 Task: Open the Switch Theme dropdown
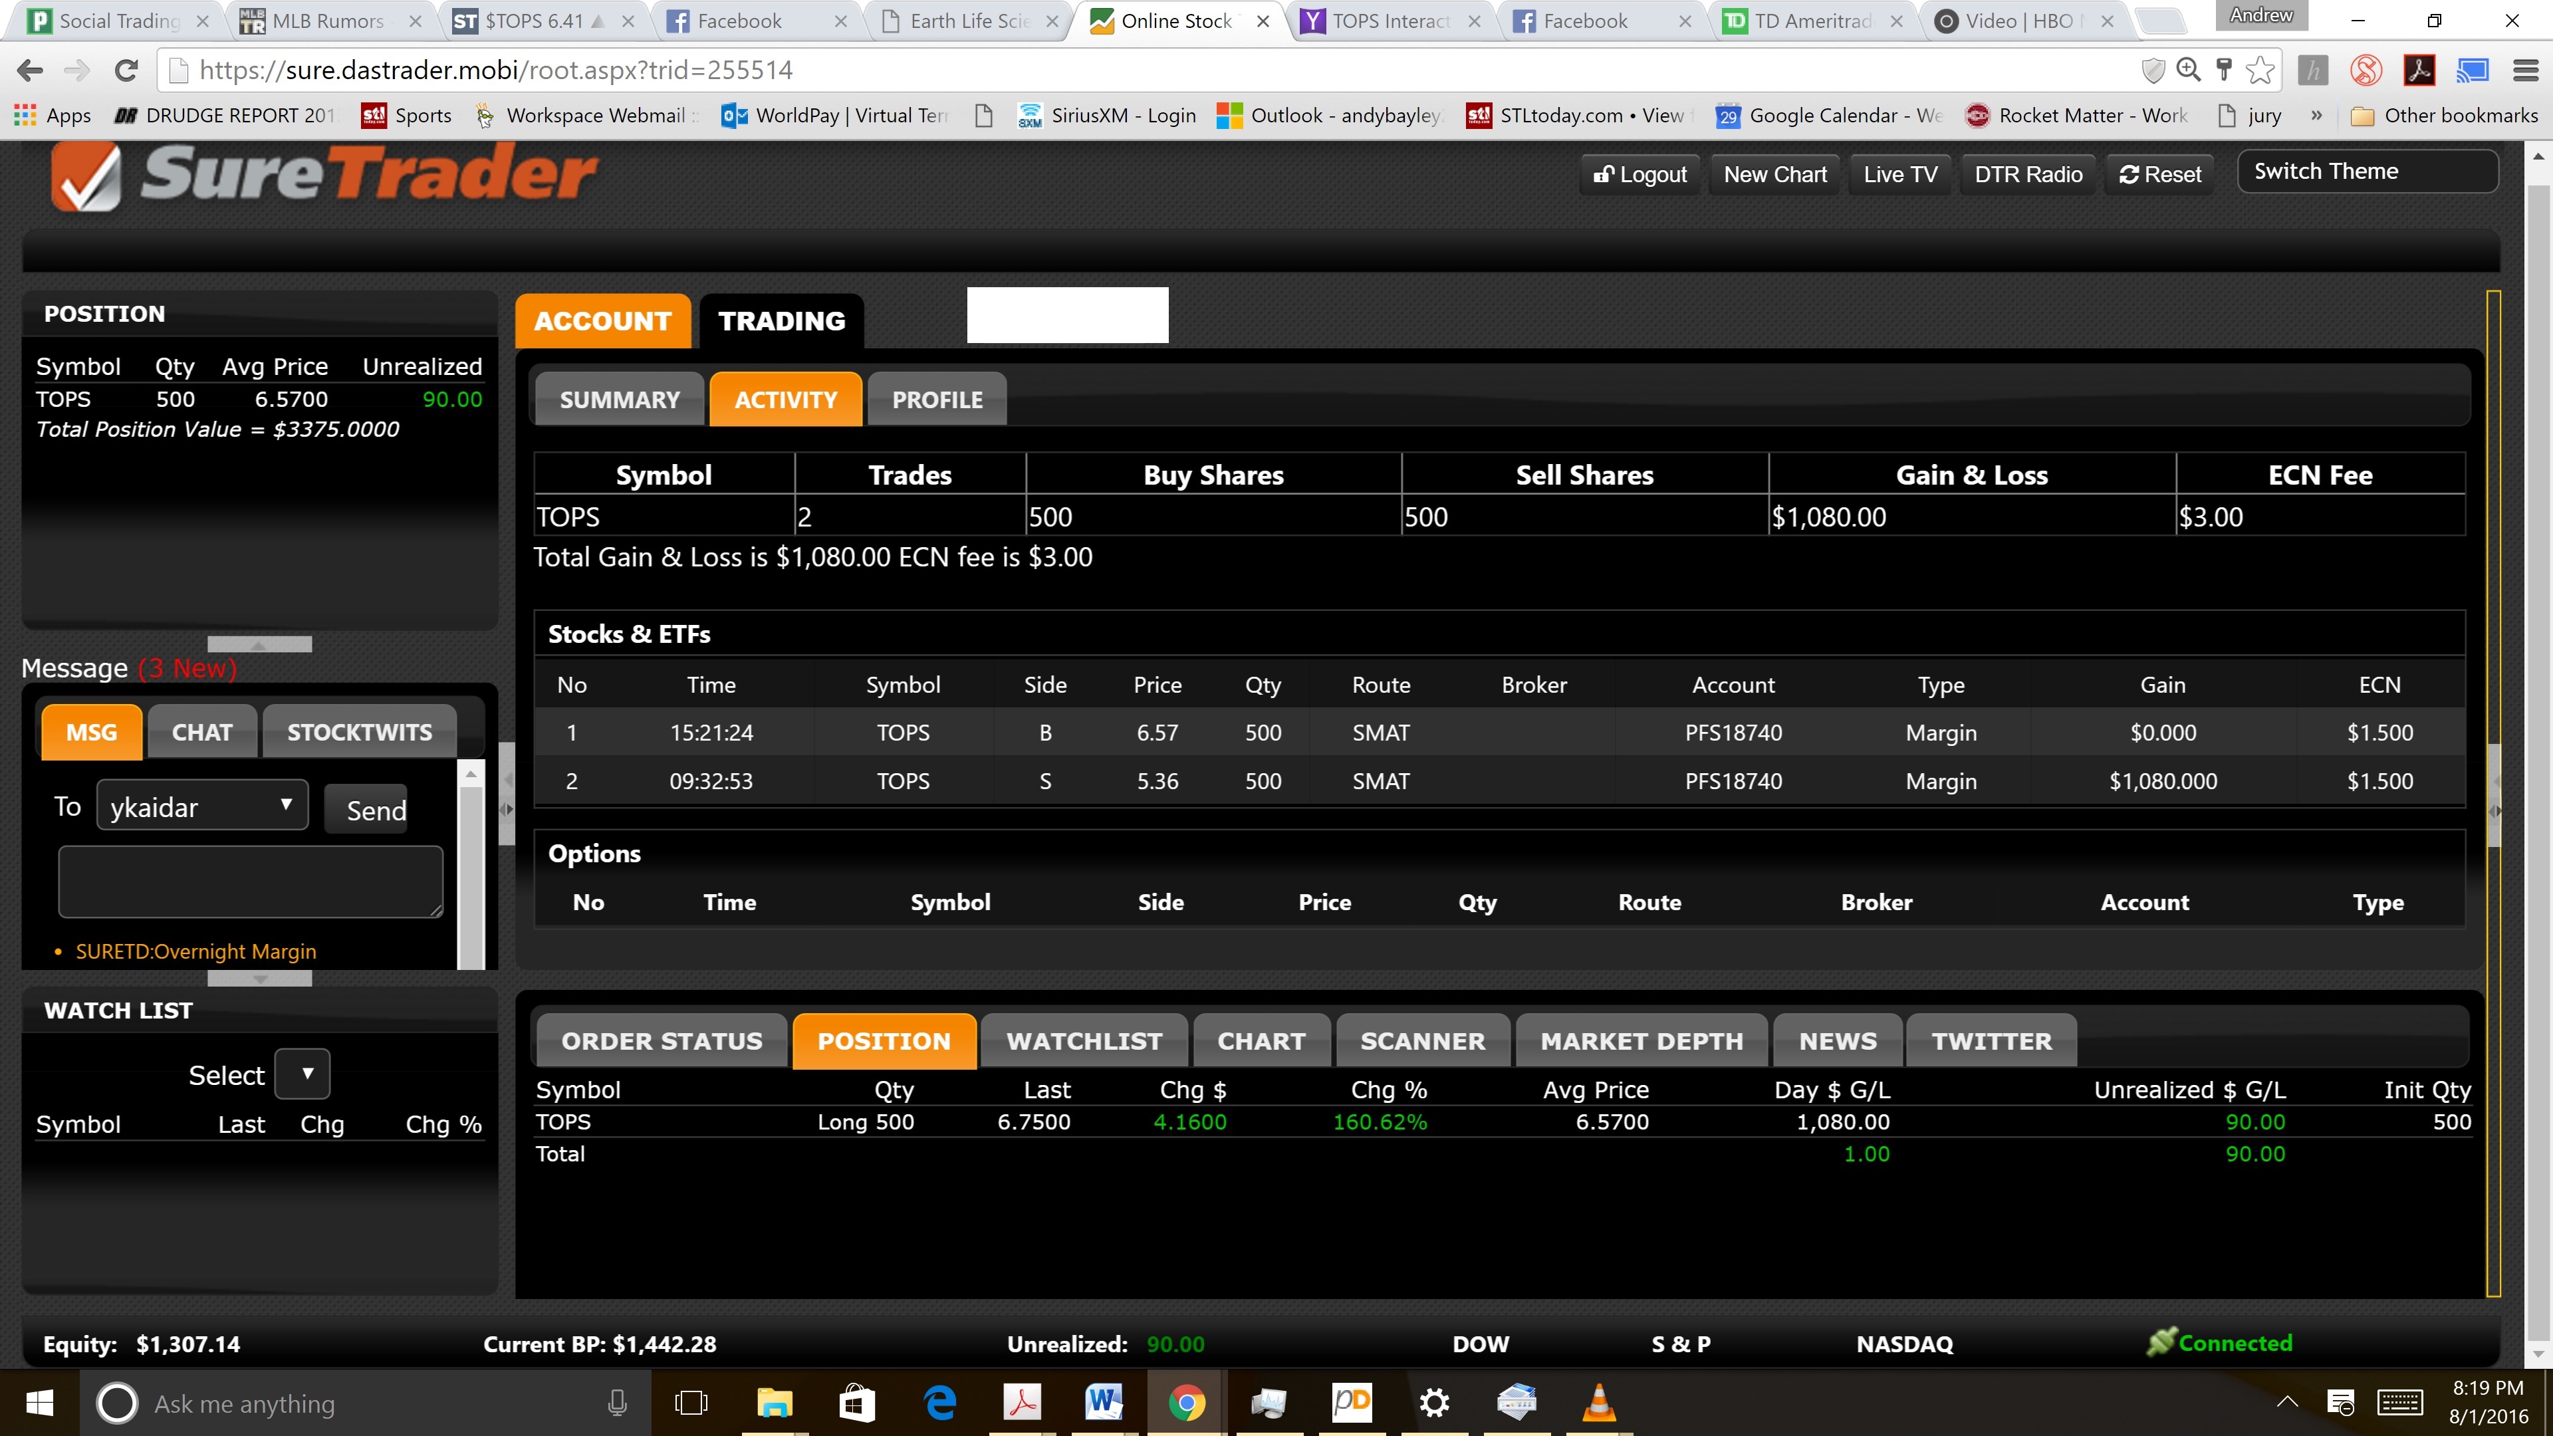pyautogui.click(x=2367, y=172)
